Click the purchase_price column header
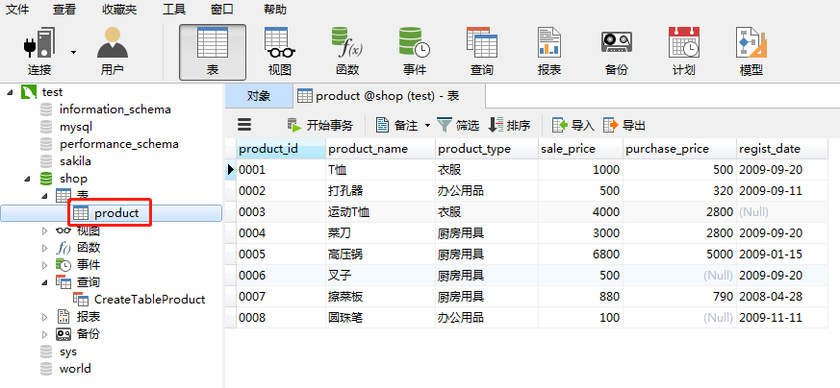Viewport: 840px width, 388px height. [680, 149]
